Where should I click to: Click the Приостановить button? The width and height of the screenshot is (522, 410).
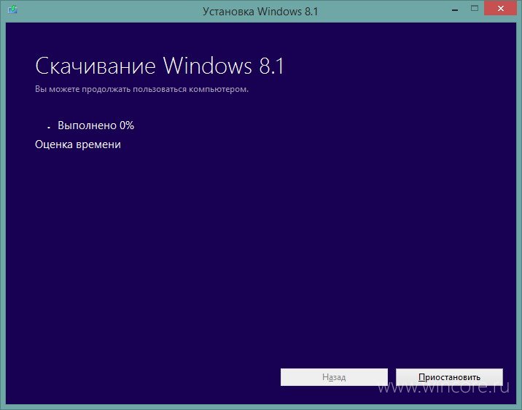click(x=449, y=377)
